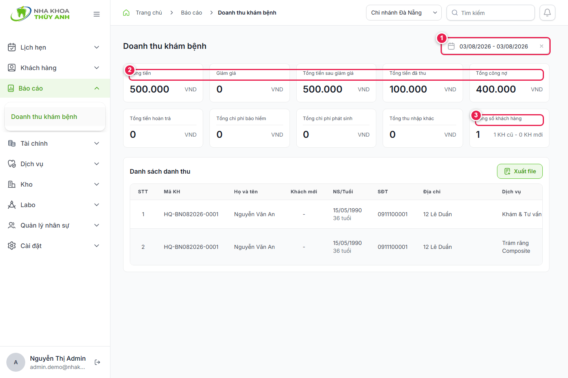Open the Labo menu item

(x=55, y=205)
